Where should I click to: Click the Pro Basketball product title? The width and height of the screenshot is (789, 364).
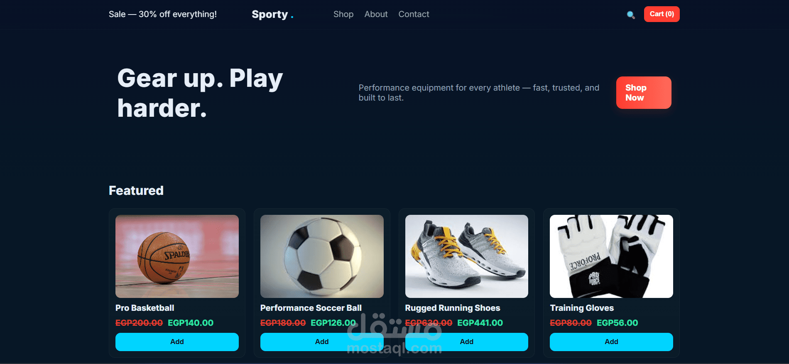click(145, 308)
